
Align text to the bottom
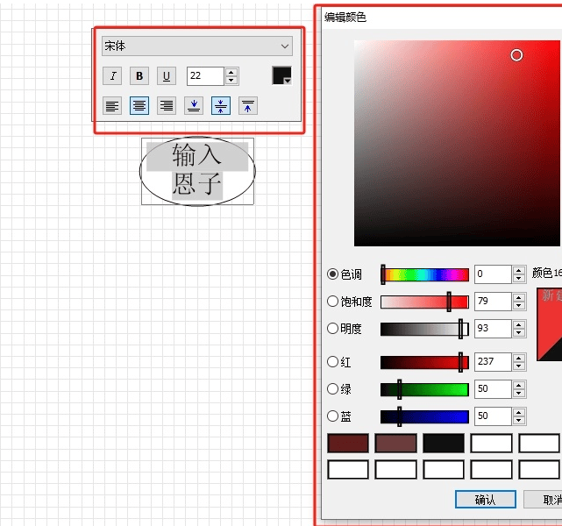[194, 106]
